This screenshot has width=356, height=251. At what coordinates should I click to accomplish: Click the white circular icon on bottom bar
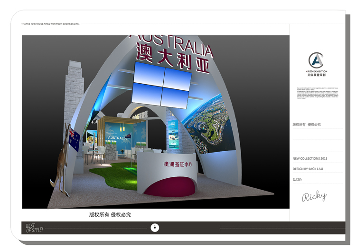[155, 228]
